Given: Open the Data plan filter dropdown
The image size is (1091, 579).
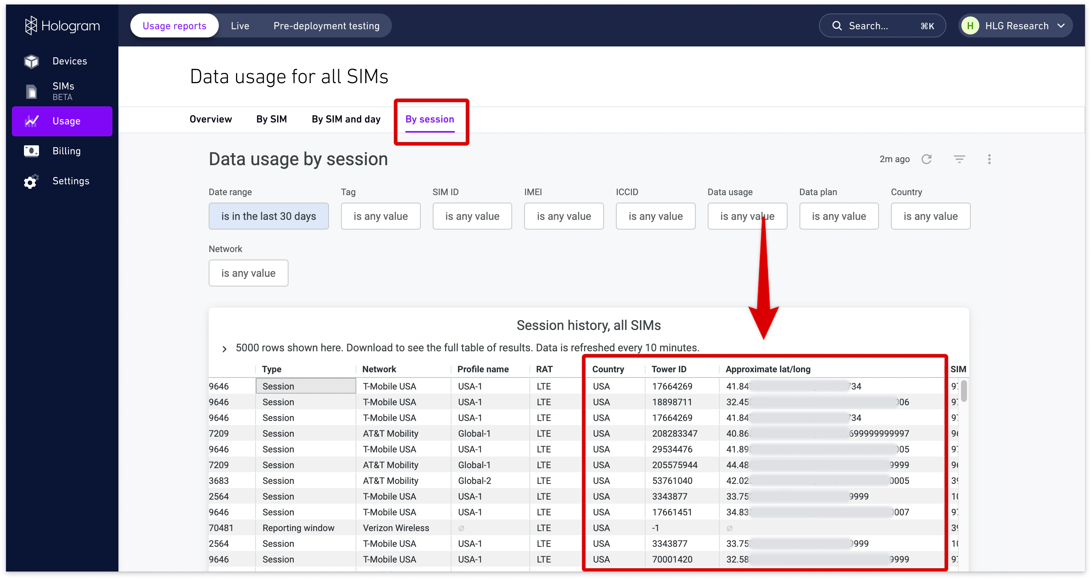Looking at the screenshot, I should tap(839, 216).
